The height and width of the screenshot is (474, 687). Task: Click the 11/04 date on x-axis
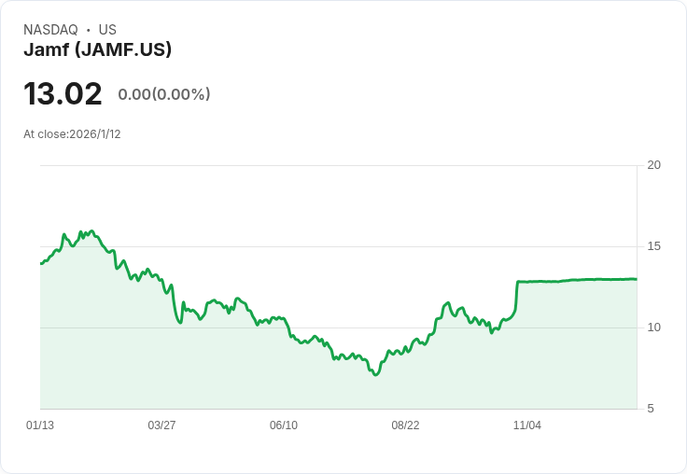point(527,425)
